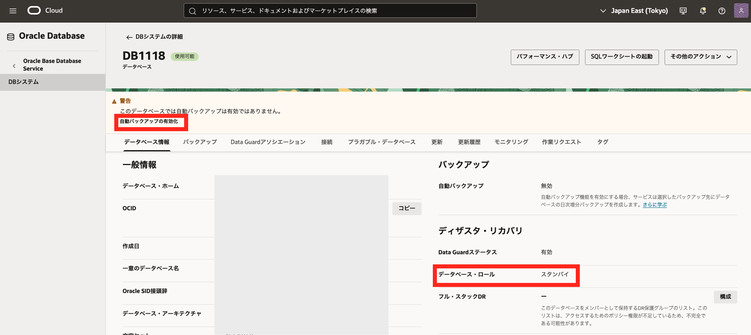Launch SQLワークシートの起動 button
Image resolution: width=751 pixels, height=335 pixels.
tap(621, 57)
